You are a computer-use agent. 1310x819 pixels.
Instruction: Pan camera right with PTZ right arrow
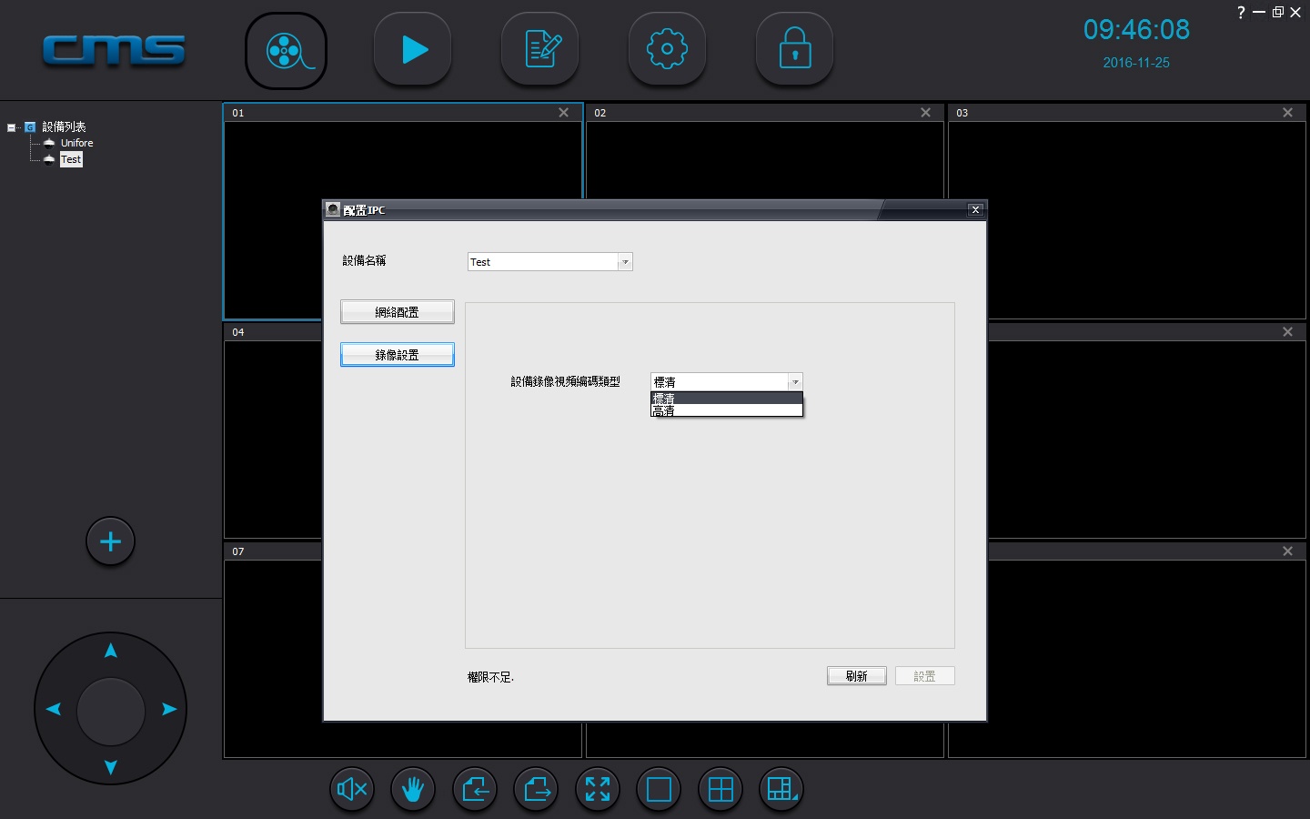click(x=169, y=709)
